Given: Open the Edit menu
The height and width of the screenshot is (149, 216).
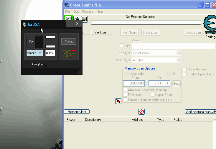Looking at the screenshot, I should click(x=76, y=11).
